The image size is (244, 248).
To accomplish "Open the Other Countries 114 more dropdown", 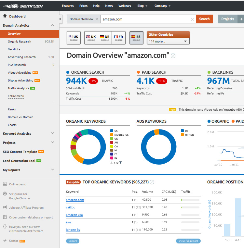I will [x=168, y=41].
